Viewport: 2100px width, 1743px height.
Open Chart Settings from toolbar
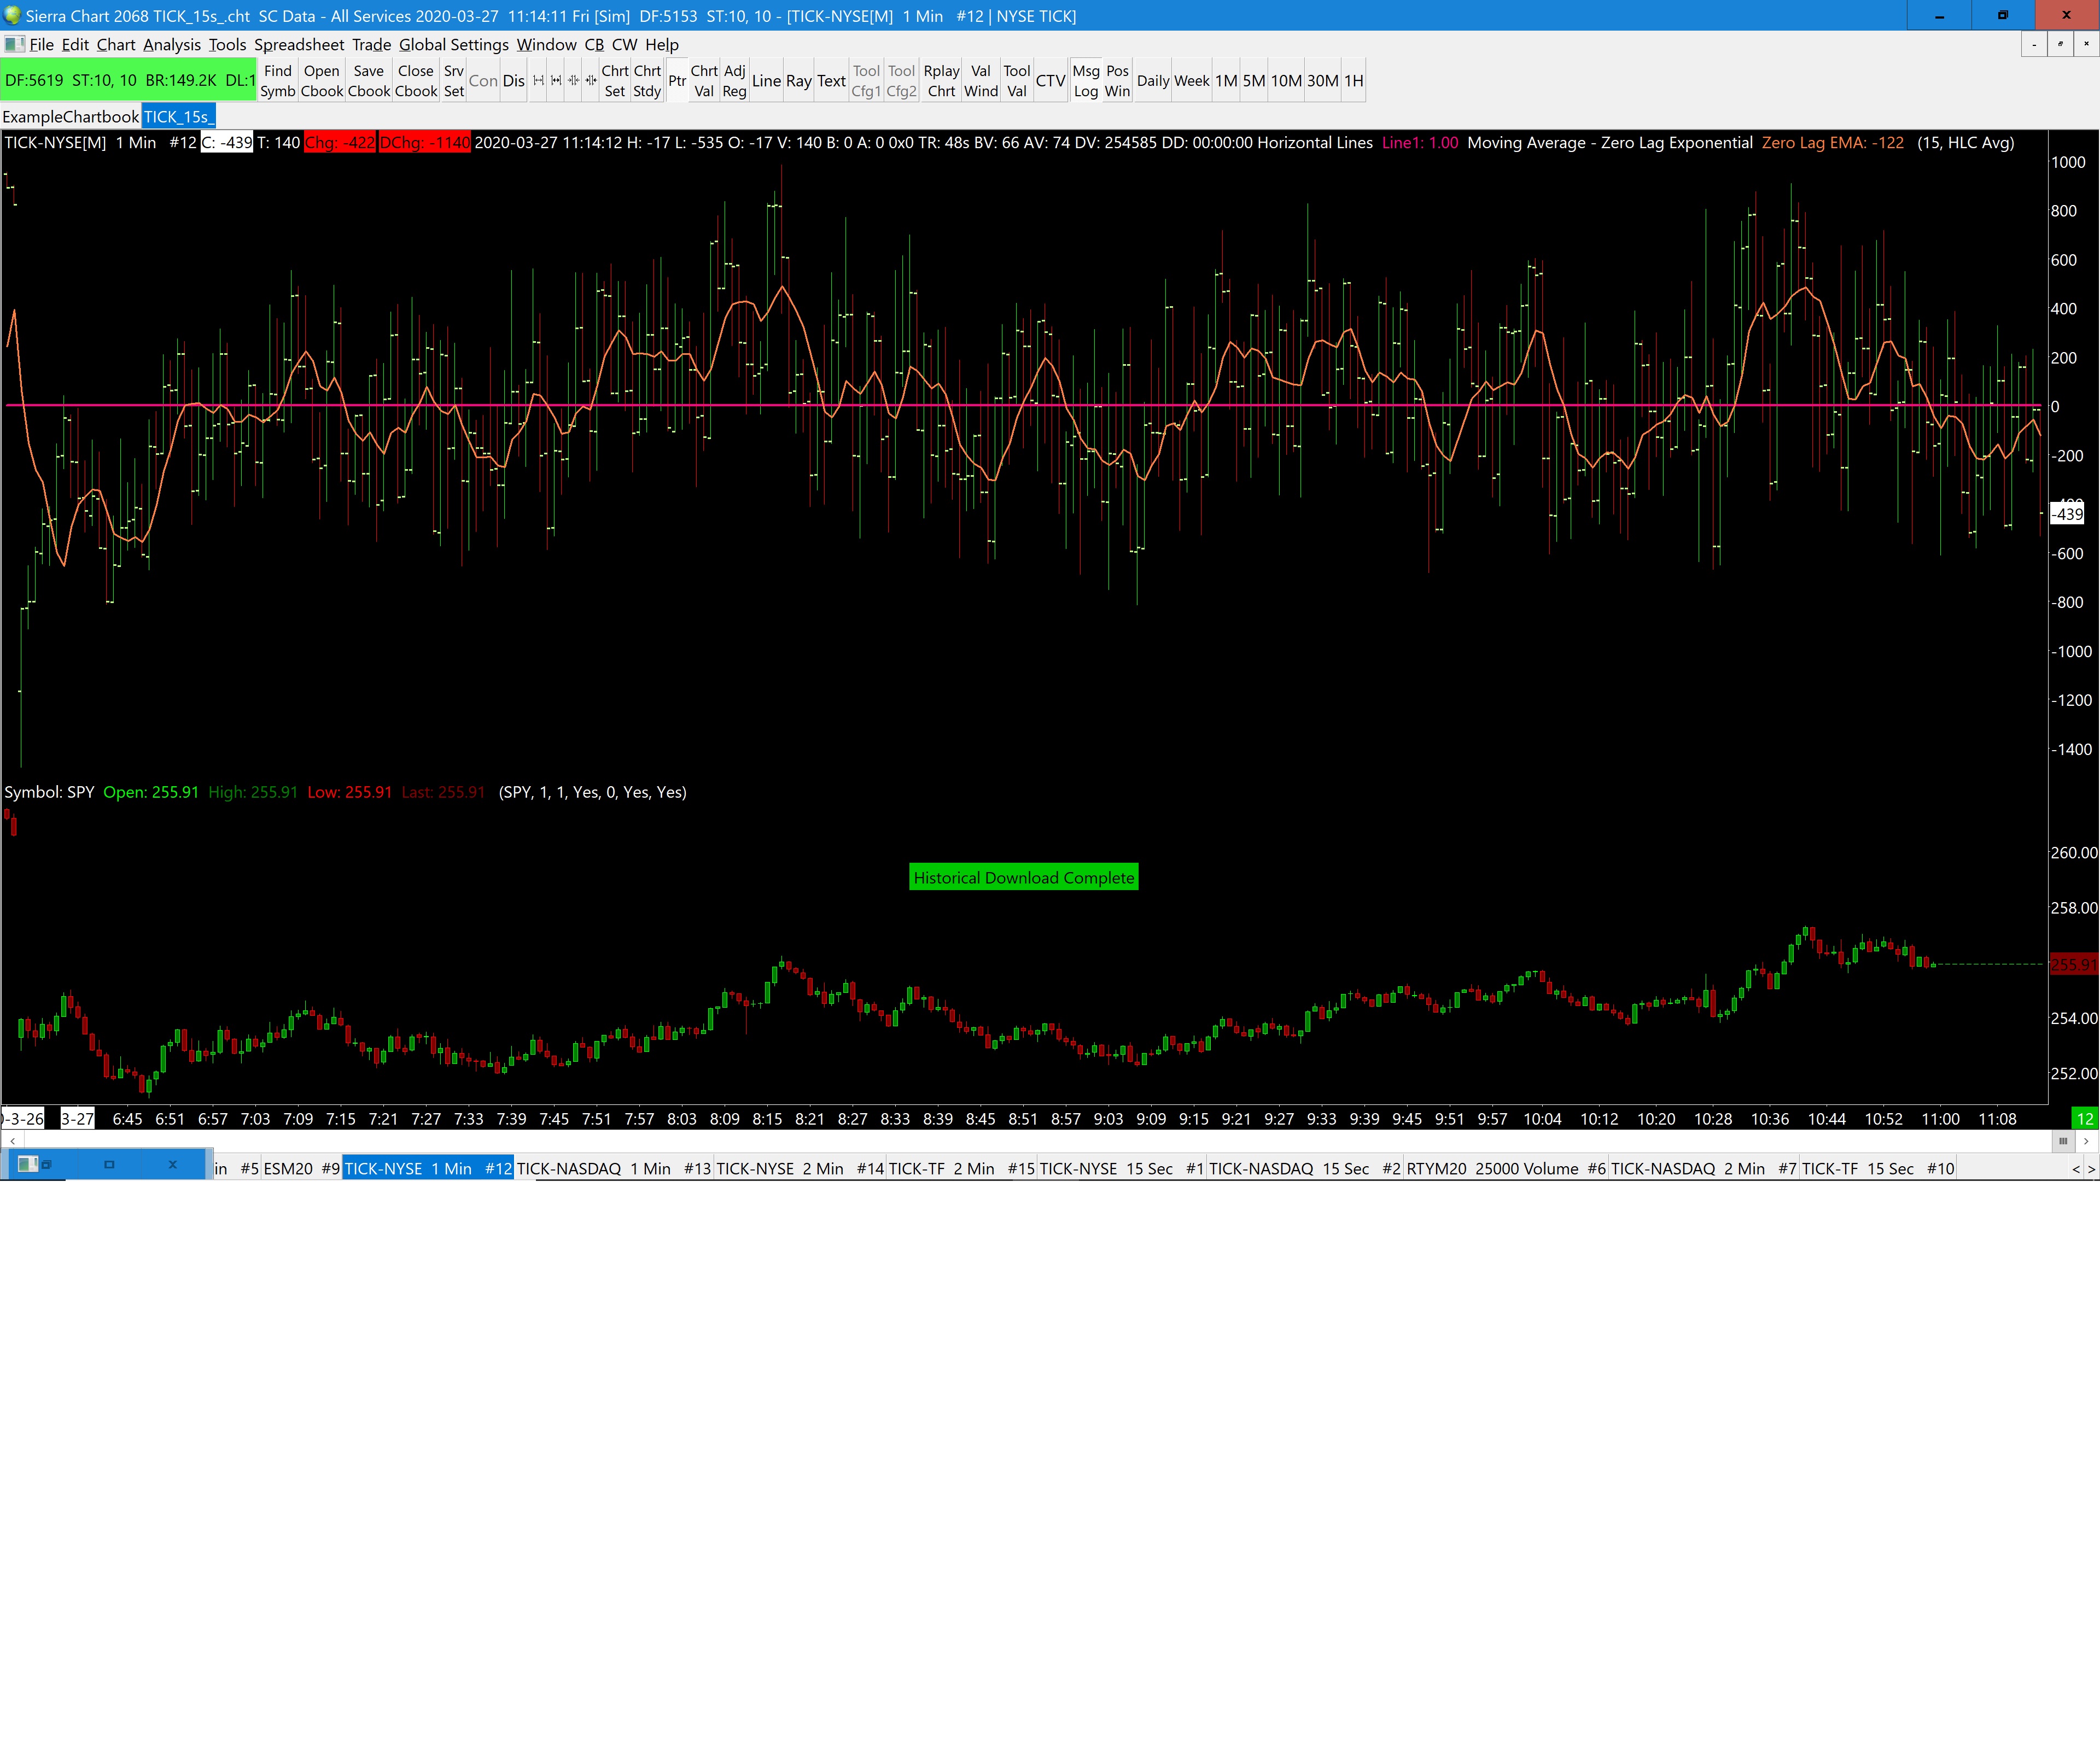click(x=614, y=81)
